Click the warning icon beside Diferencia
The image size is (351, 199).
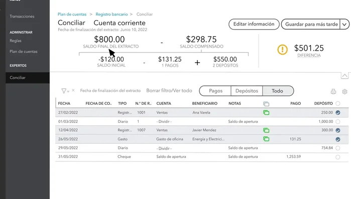[x=282, y=49]
